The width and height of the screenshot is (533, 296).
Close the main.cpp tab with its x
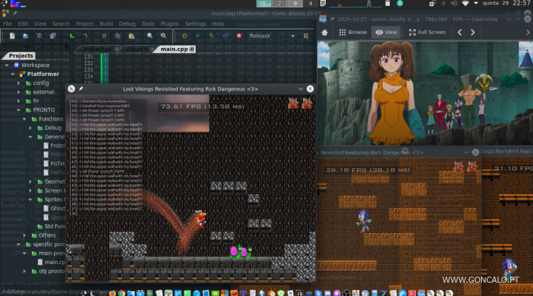(x=192, y=49)
